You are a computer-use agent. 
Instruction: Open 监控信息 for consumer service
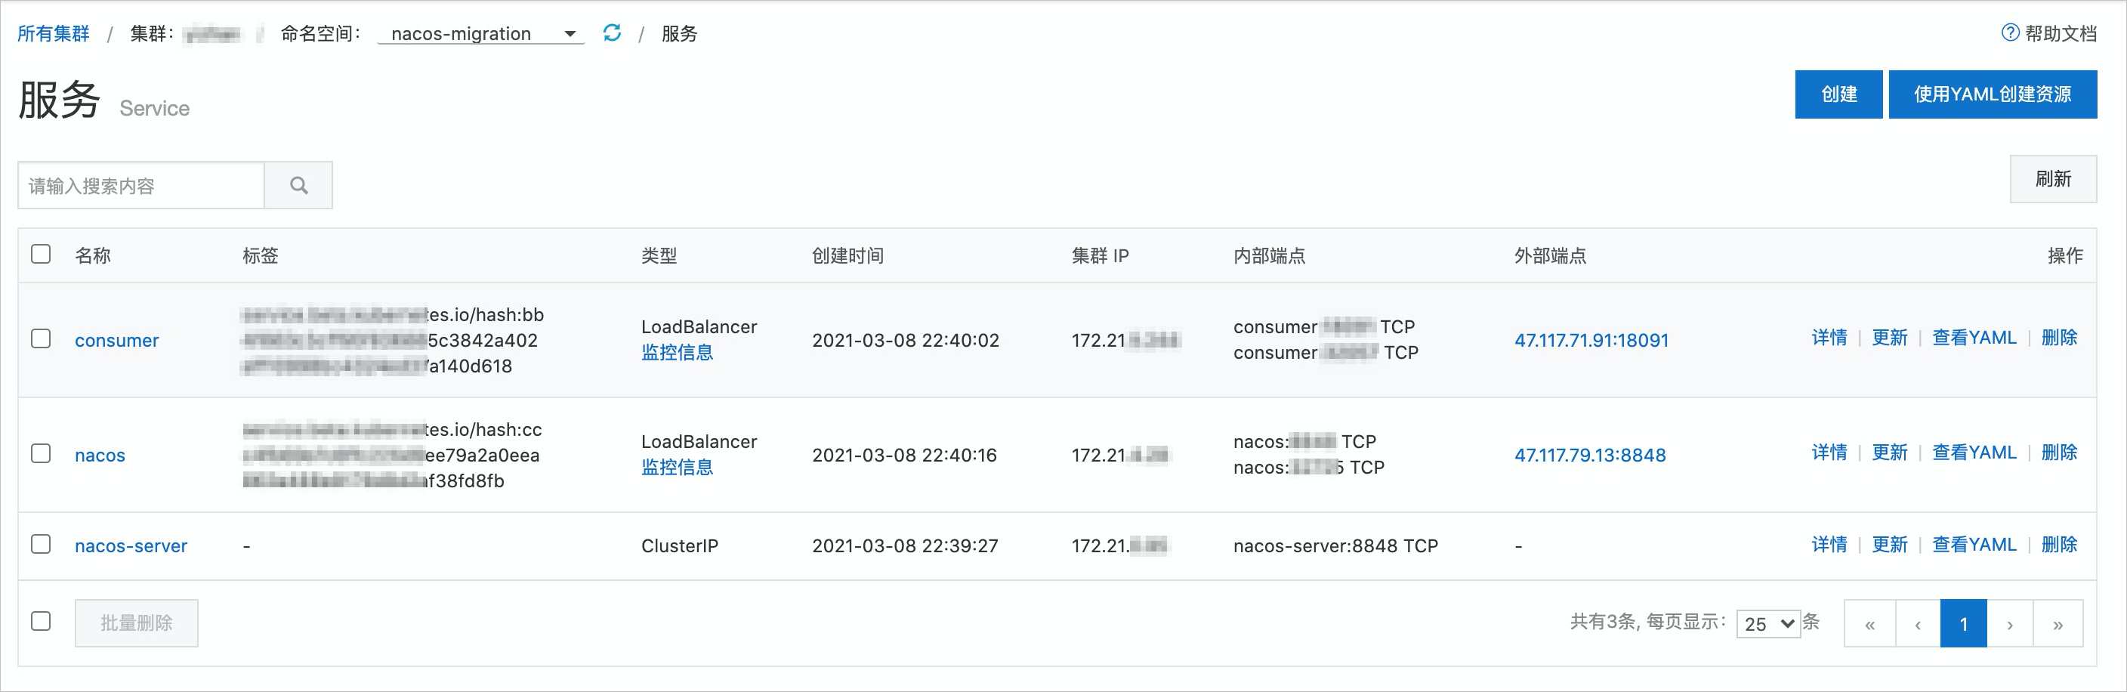coord(677,353)
